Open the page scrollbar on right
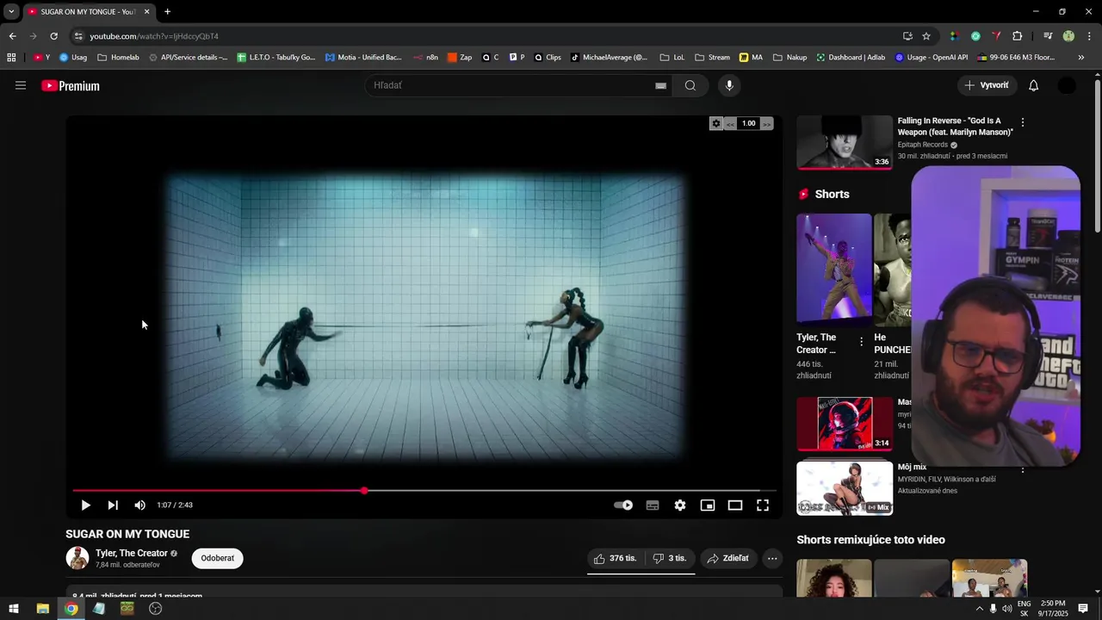 pyautogui.click(x=1098, y=155)
